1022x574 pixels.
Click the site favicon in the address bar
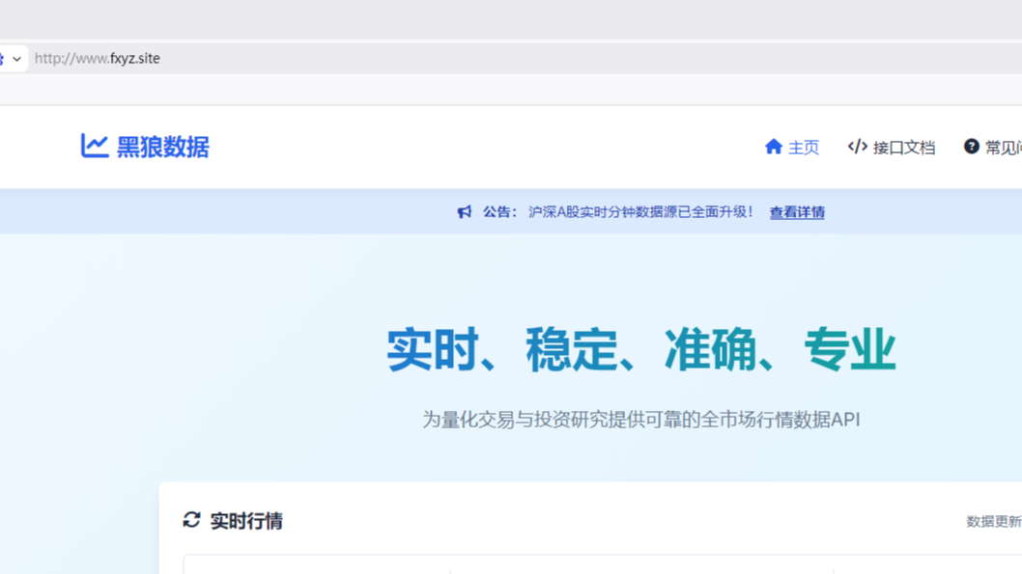[x=4, y=58]
